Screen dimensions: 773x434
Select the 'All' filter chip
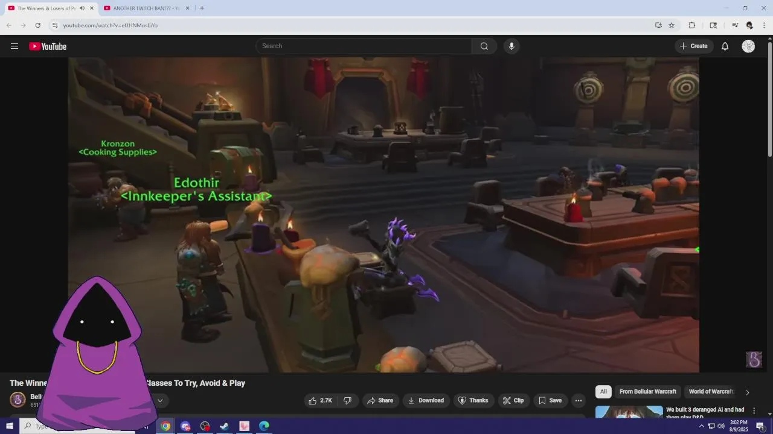[603, 392]
